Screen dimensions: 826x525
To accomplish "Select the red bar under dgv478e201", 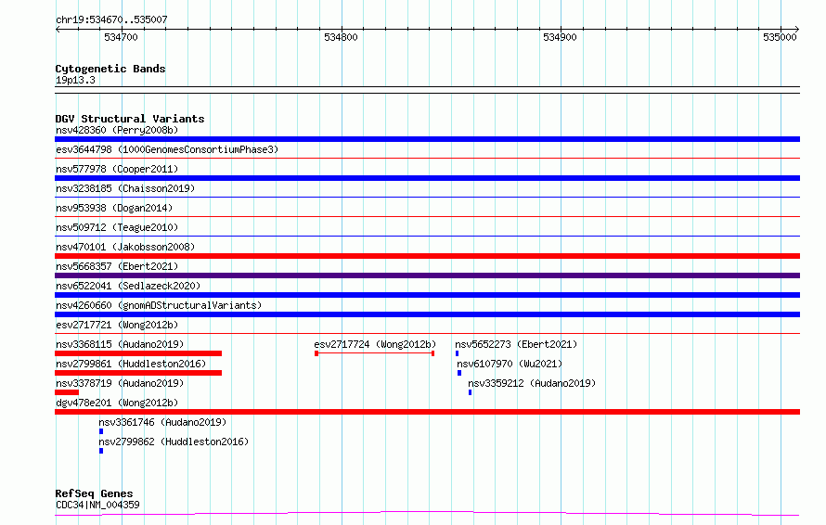I will coord(427,412).
